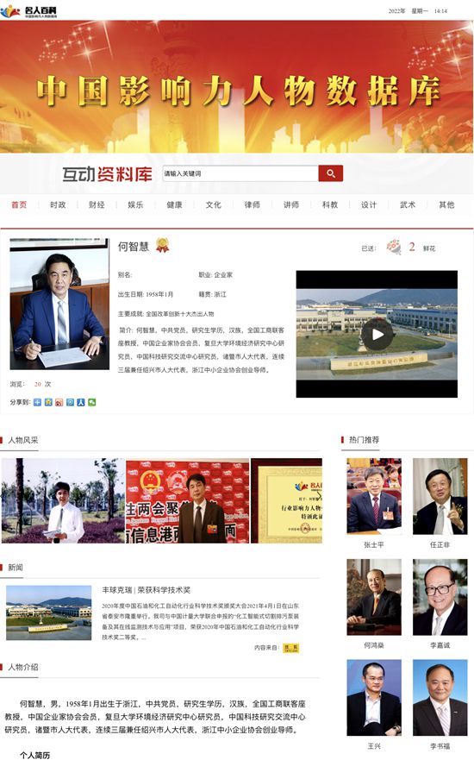Click the keyword search input field
The height and width of the screenshot is (760, 474).
pyautogui.click(x=240, y=173)
